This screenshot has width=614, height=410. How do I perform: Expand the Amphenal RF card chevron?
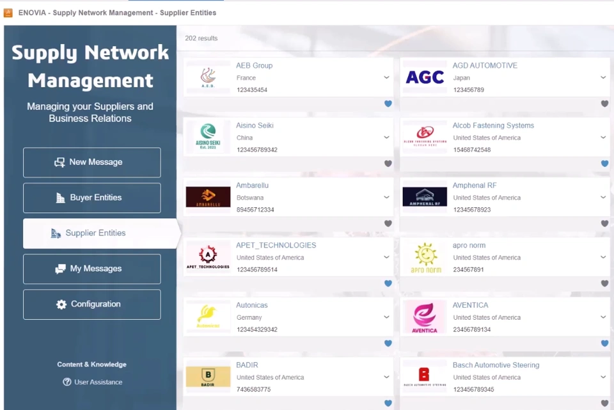(x=603, y=198)
